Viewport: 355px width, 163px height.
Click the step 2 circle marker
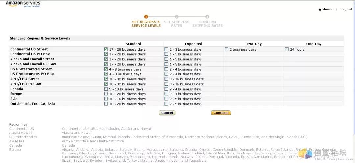[x=177, y=17]
